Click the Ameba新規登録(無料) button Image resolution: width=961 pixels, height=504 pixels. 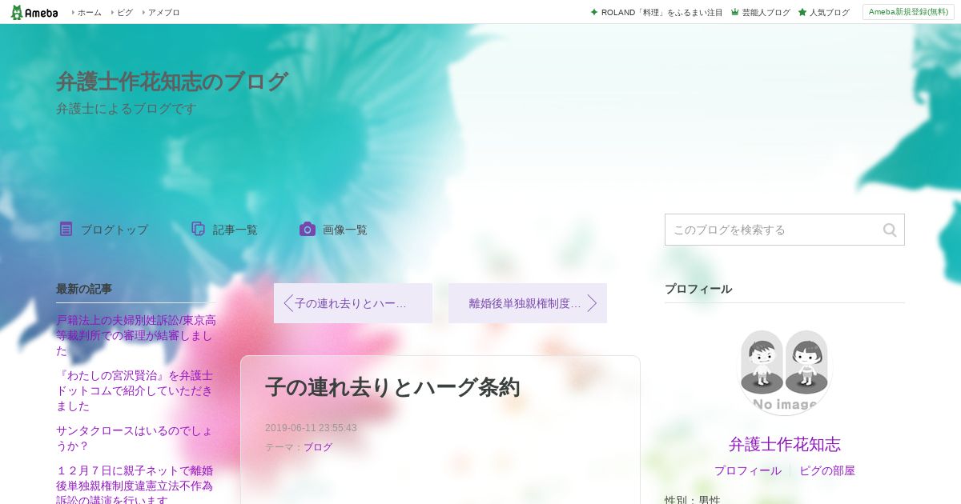point(908,12)
